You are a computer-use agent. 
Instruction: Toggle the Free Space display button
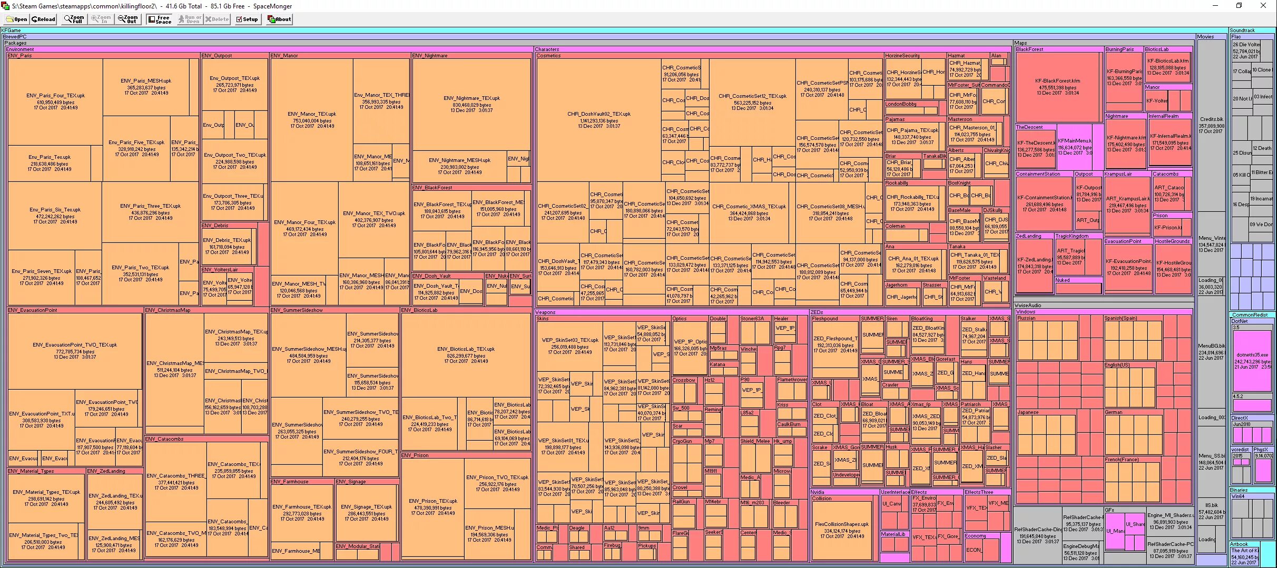pos(159,19)
